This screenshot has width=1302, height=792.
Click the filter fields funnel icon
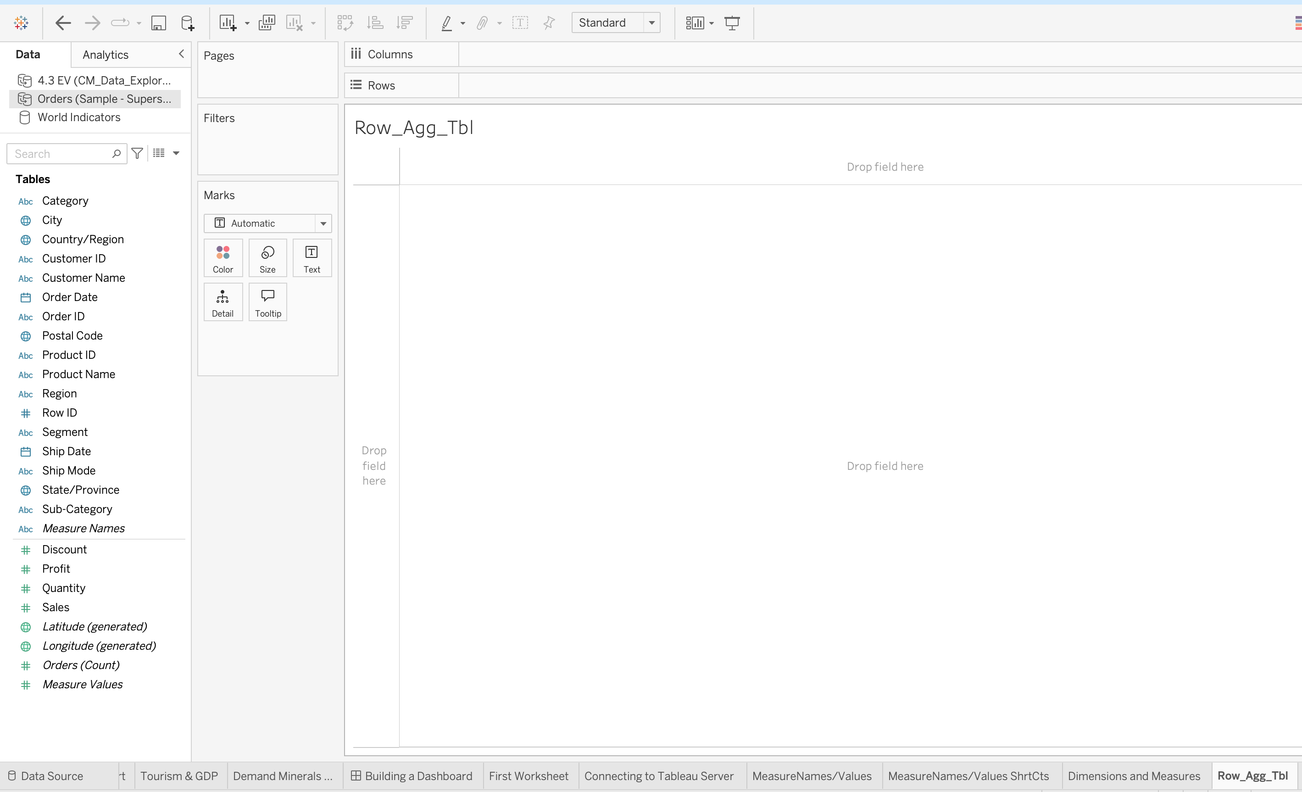137,153
